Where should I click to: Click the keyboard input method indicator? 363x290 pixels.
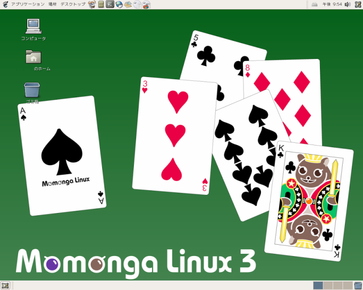click(314, 5)
